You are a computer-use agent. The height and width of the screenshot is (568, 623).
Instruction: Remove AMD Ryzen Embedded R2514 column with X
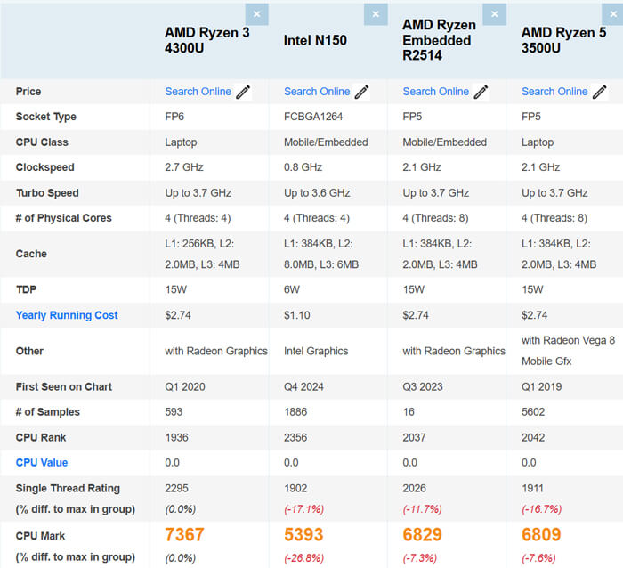click(494, 14)
